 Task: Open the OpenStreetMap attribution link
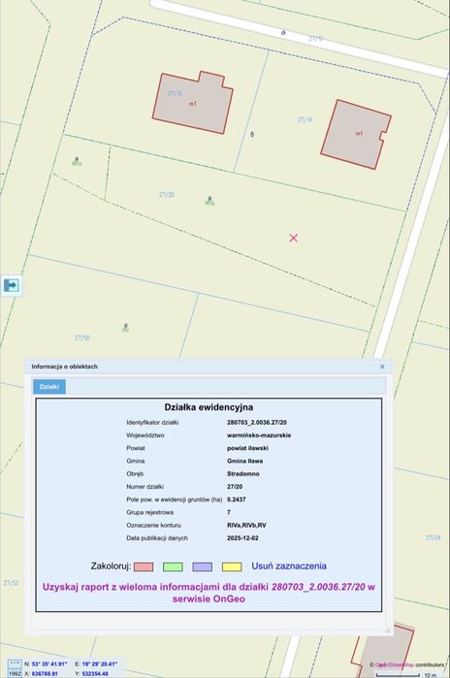coord(395,664)
